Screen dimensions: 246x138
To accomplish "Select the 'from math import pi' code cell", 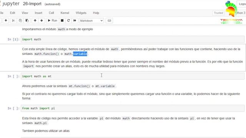I will 133,108.
